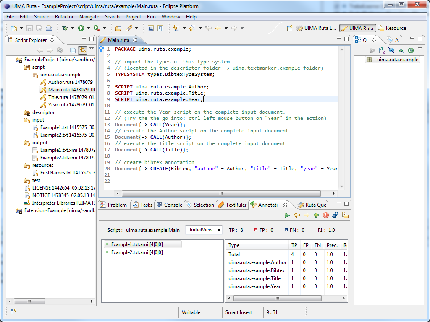Switch to the Resource perspective
The width and height of the screenshot is (430, 322).
392,28
